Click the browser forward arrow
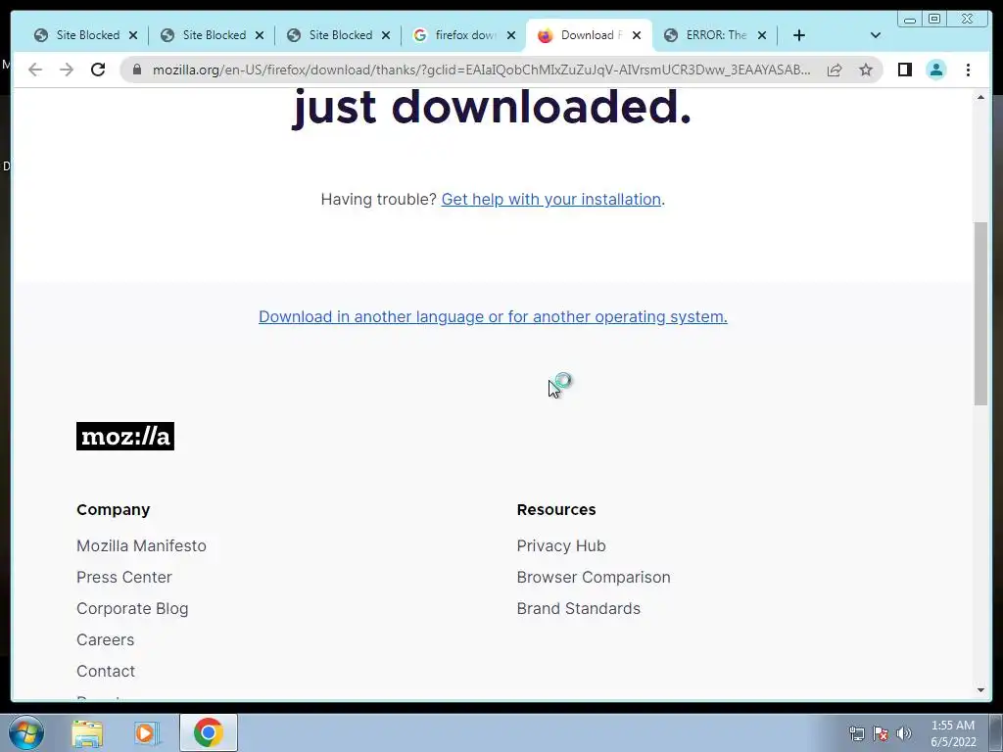This screenshot has height=752, width=1003. (x=67, y=70)
